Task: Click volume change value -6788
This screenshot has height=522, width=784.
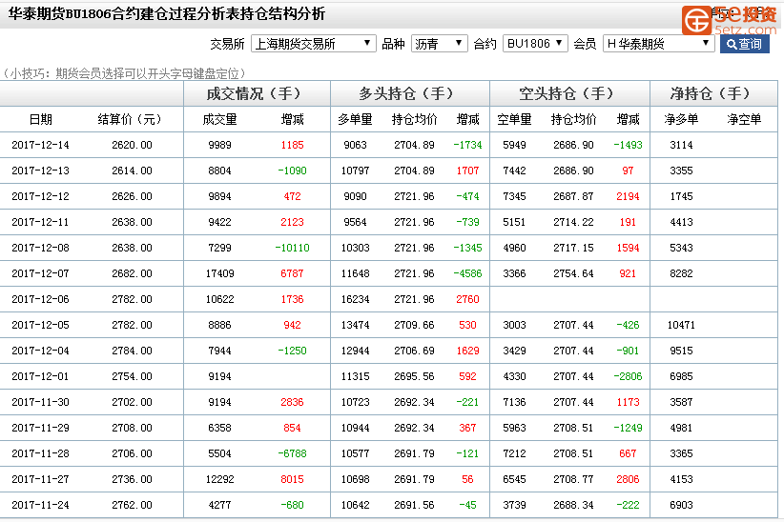Action: click(293, 454)
